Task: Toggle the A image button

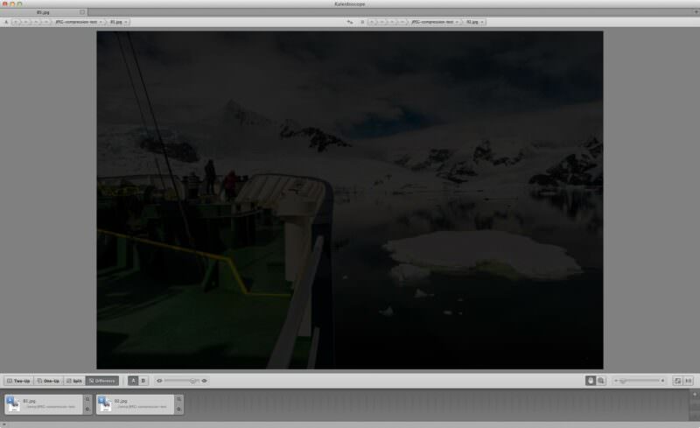Action: pos(133,381)
